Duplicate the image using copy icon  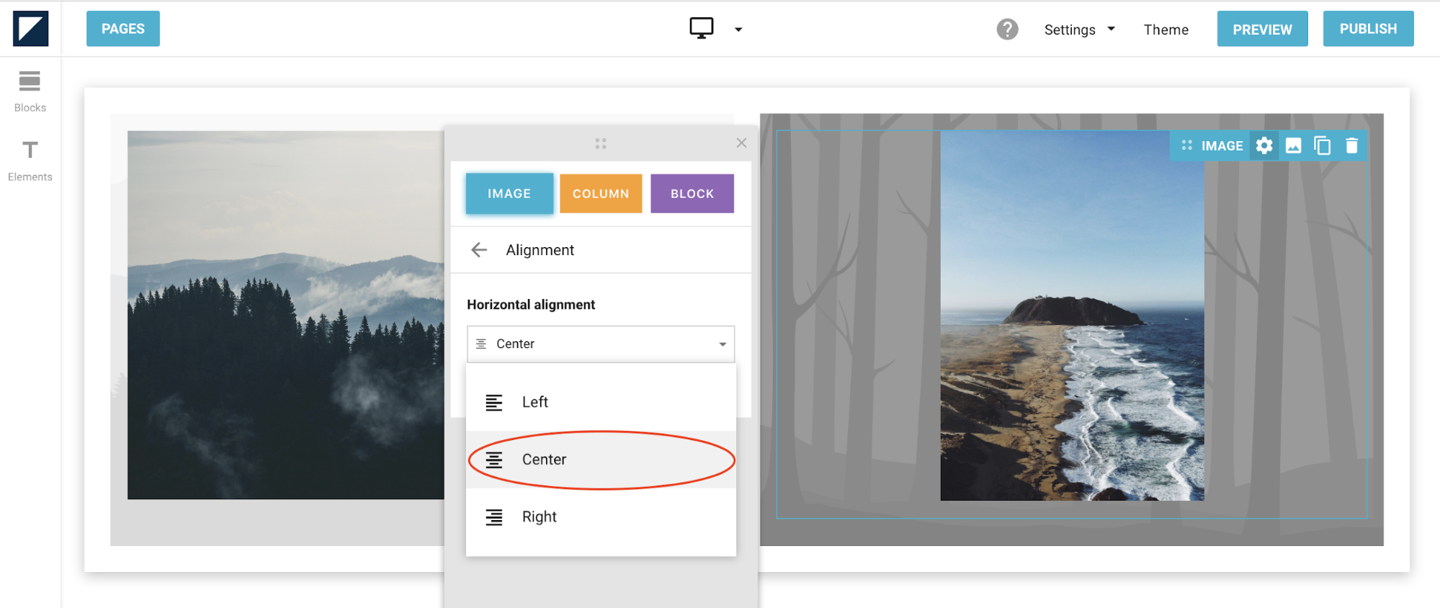pyautogui.click(x=1322, y=146)
